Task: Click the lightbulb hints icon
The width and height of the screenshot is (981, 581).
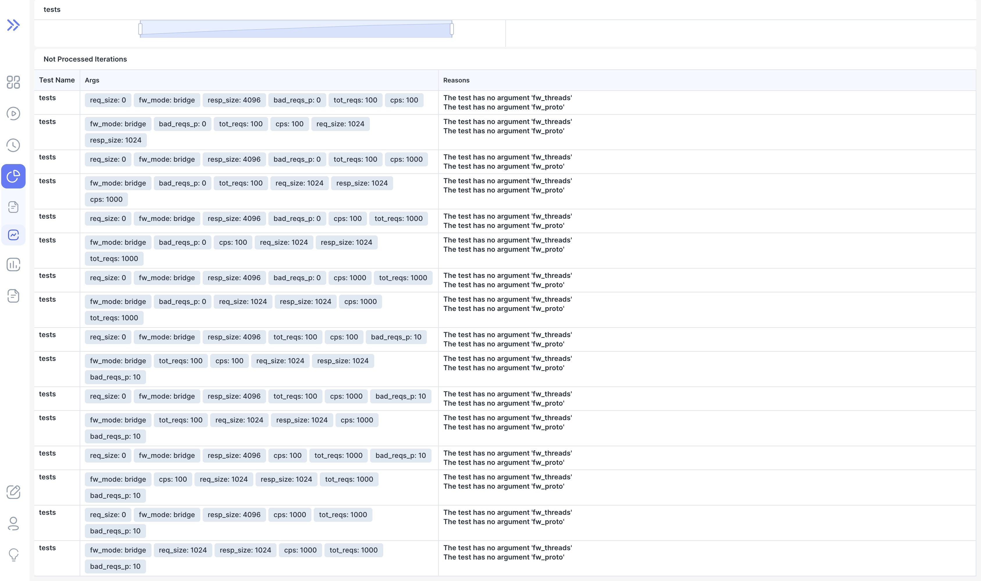Action: click(x=13, y=554)
